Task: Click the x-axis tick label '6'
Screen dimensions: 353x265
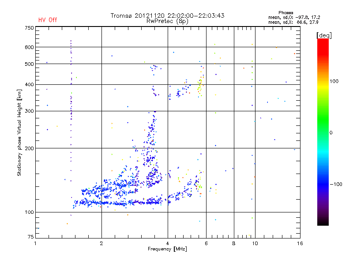Action: point(206,243)
